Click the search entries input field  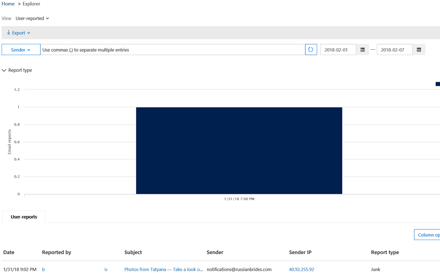(x=173, y=50)
